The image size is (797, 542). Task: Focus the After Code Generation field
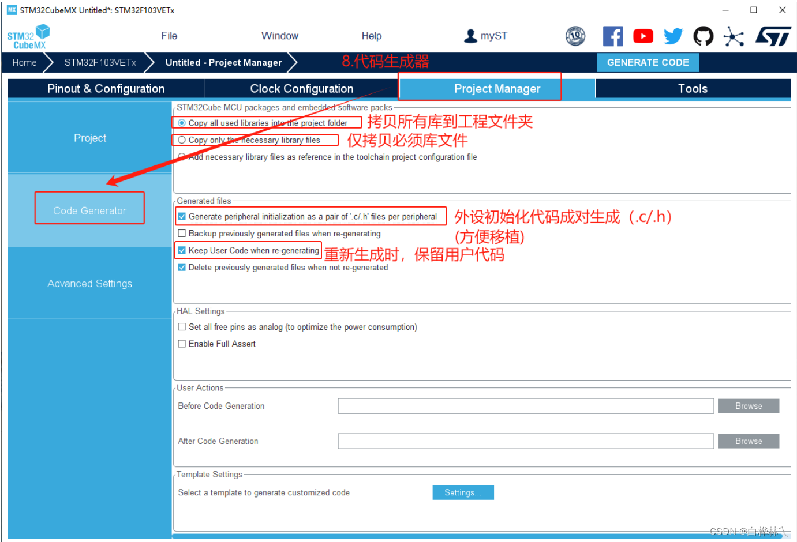coord(526,441)
